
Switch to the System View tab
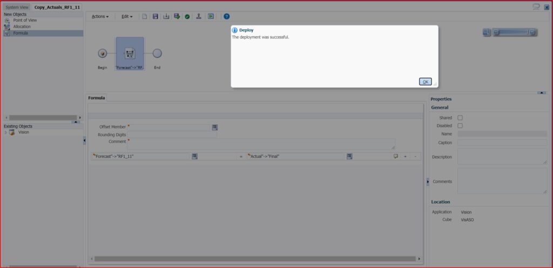pos(17,7)
